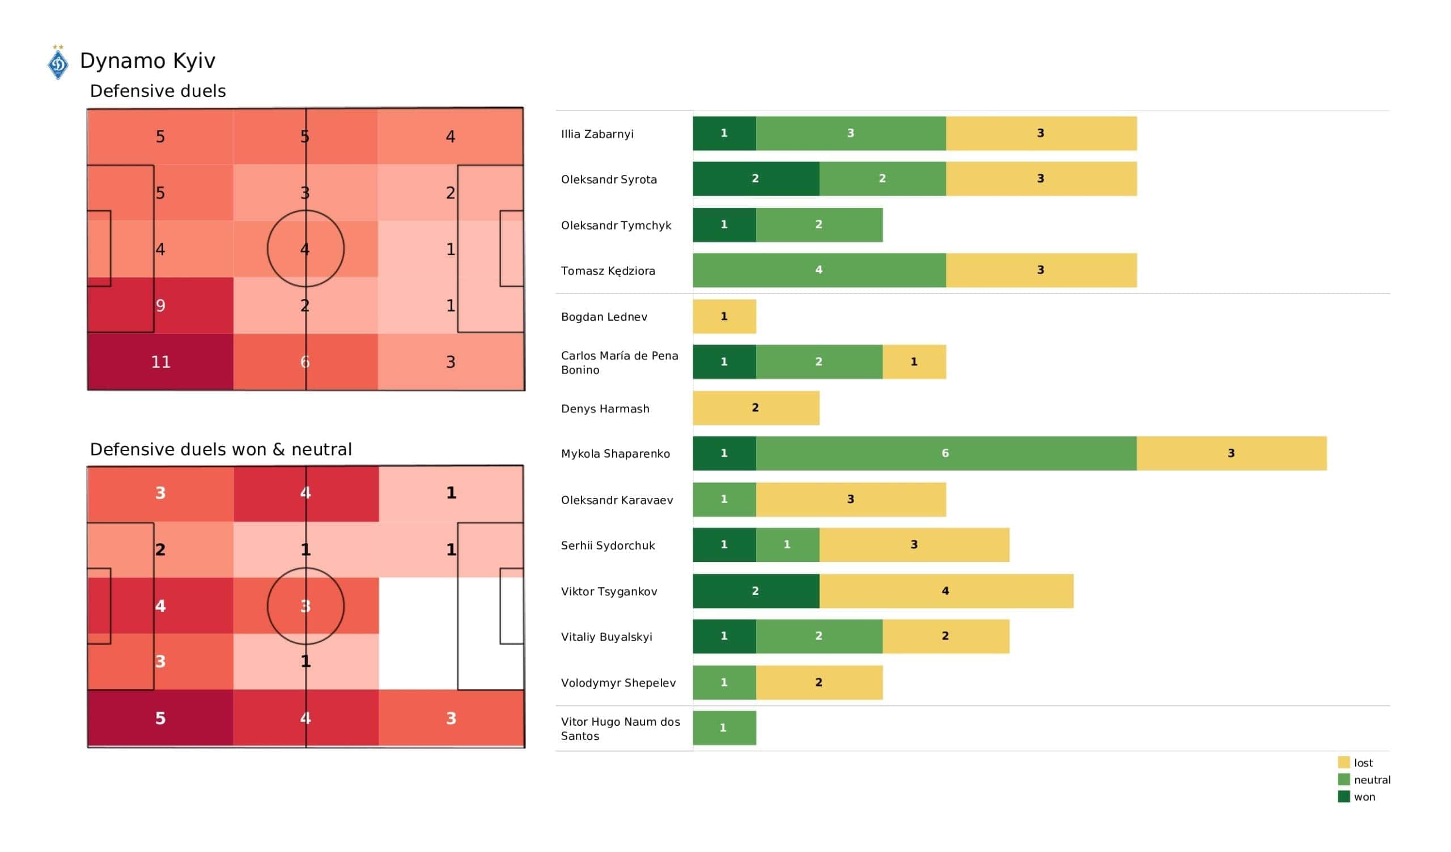
Task: Click the 'Dynamo Kyiv' team title
Action: point(147,61)
